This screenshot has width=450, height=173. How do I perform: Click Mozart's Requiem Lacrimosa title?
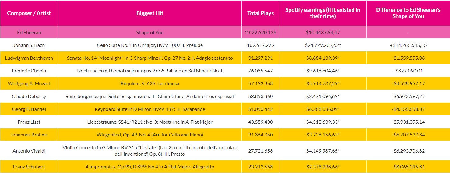tap(150, 83)
